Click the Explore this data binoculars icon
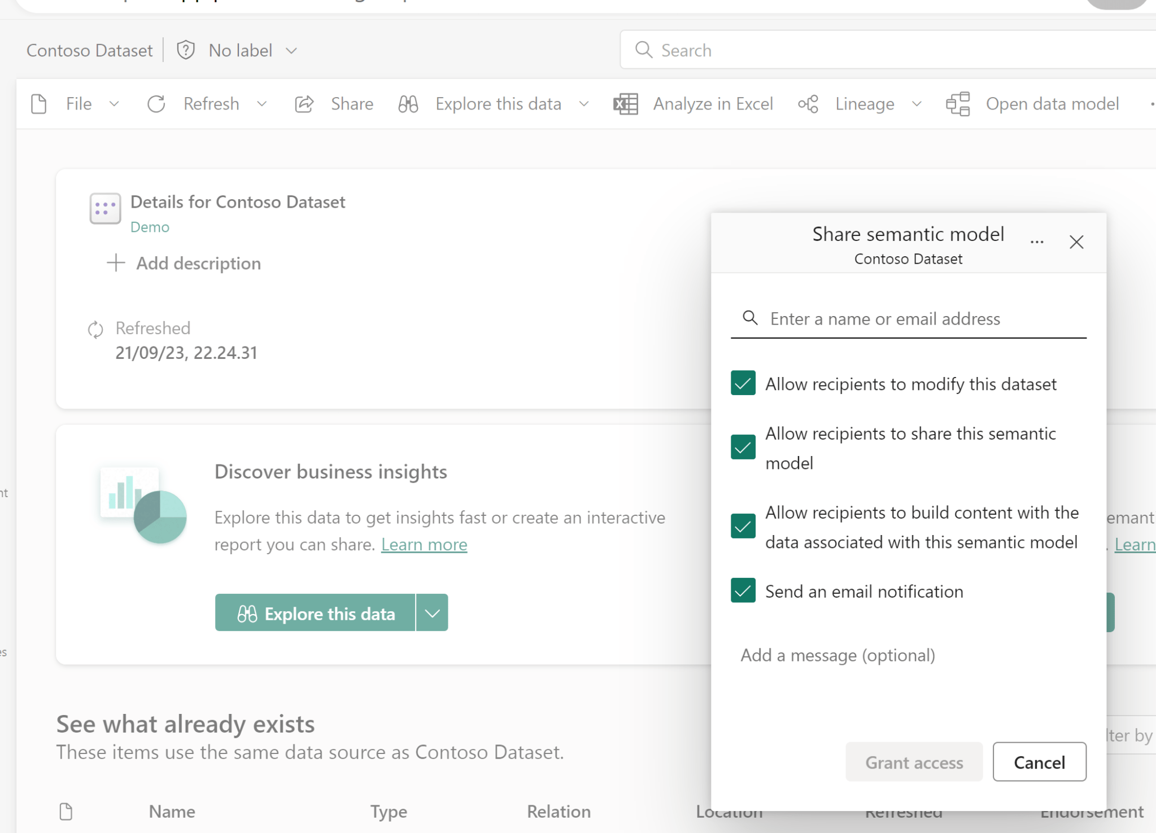This screenshot has height=833, width=1156. coord(407,104)
